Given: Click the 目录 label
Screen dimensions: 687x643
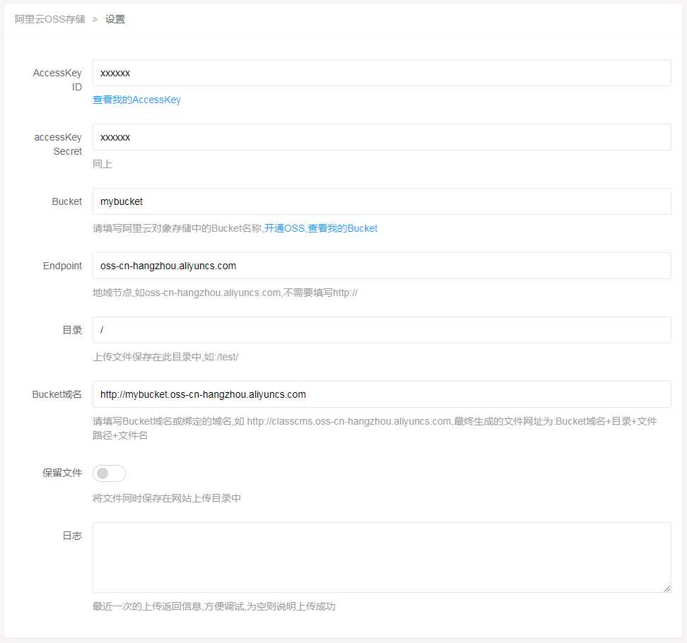Looking at the screenshot, I should (72, 330).
